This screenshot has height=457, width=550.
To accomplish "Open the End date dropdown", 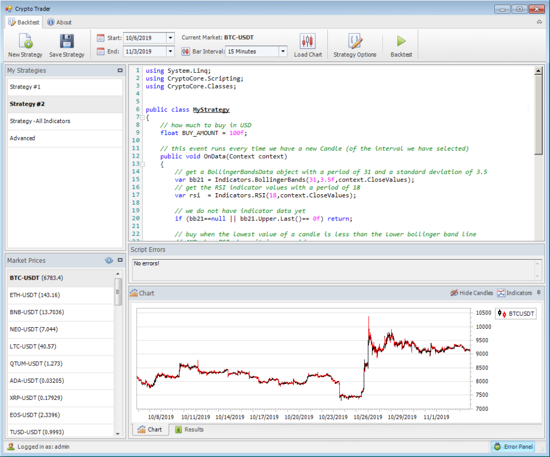I will click(170, 51).
